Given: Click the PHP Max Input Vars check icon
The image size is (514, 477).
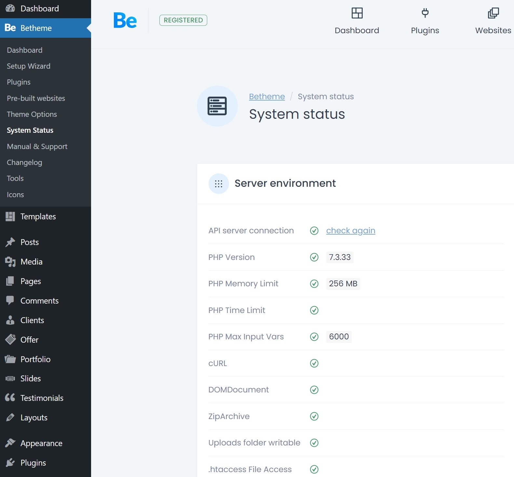Looking at the screenshot, I should point(314,337).
